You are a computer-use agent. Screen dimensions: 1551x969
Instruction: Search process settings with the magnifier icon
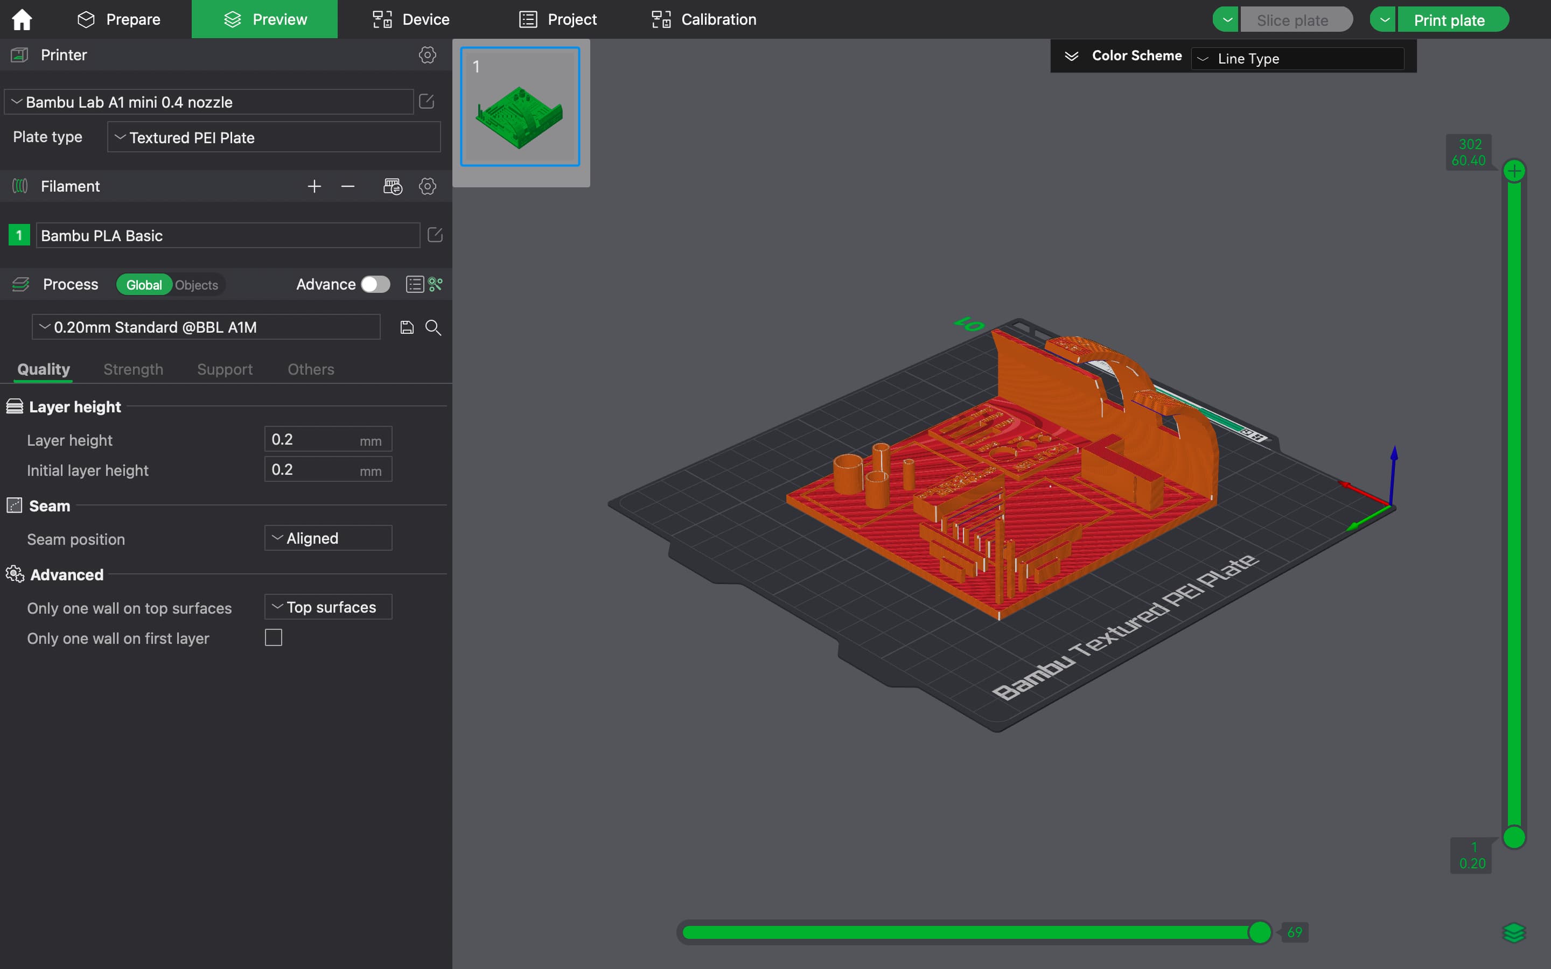coord(433,327)
